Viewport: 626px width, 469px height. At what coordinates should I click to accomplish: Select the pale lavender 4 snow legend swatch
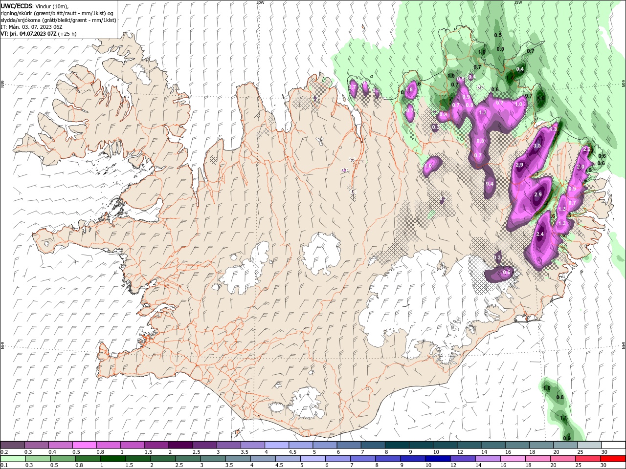click(x=276, y=445)
